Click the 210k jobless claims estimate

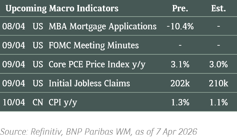click(x=218, y=83)
